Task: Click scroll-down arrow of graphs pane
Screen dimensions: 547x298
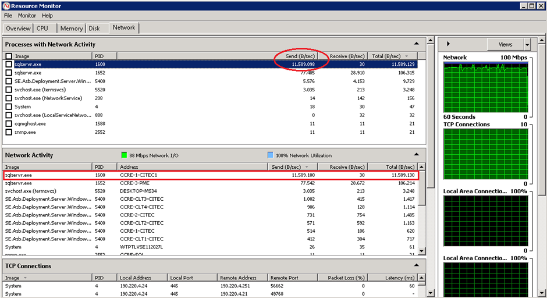Action: pyautogui.click(x=541, y=293)
